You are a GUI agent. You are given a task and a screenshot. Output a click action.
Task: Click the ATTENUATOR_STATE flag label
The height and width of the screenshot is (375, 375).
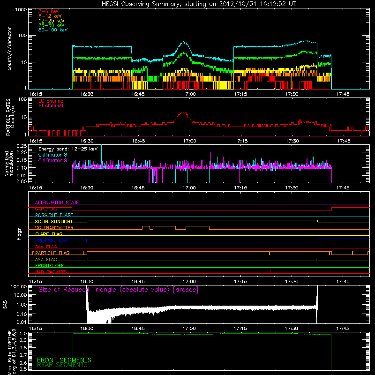tap(57, 202)
